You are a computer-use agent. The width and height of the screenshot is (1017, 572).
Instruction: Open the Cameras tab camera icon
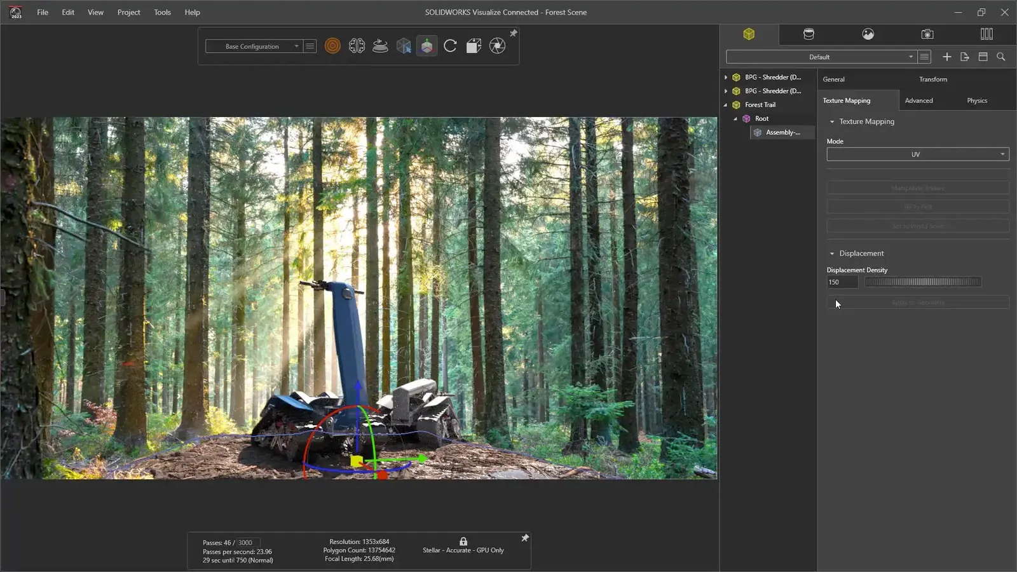tap(927, 34)
